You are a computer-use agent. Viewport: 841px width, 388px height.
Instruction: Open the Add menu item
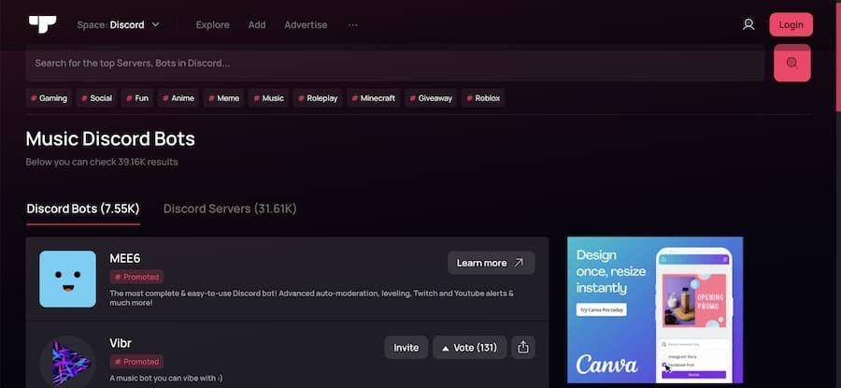point(257,24)
